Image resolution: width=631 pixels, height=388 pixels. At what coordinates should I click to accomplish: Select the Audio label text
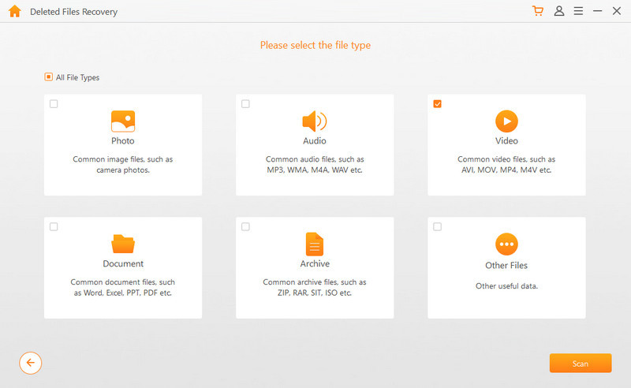point(315,141)
